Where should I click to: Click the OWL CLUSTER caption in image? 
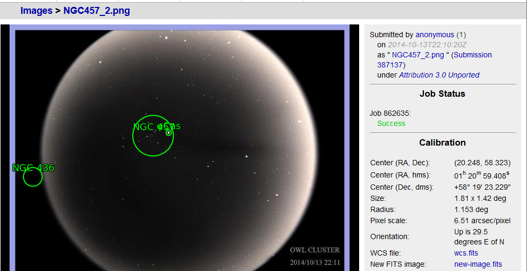pos(314,250)
